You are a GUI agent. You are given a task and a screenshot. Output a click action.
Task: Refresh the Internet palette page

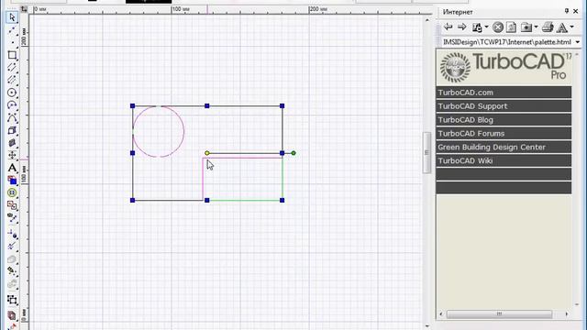click(x=512, y=27)
